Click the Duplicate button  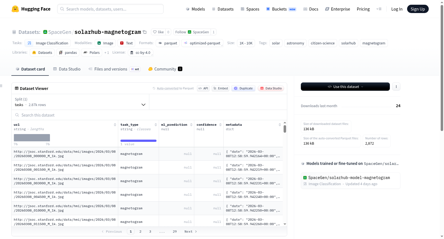click(243, 88)
